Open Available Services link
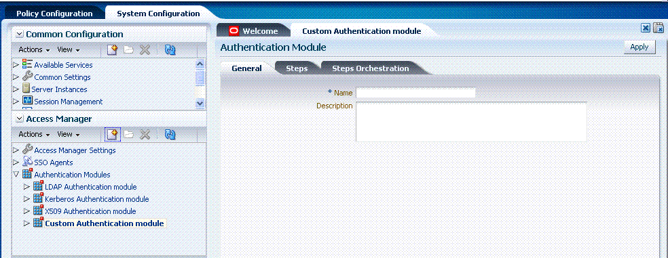 (63, 65)
